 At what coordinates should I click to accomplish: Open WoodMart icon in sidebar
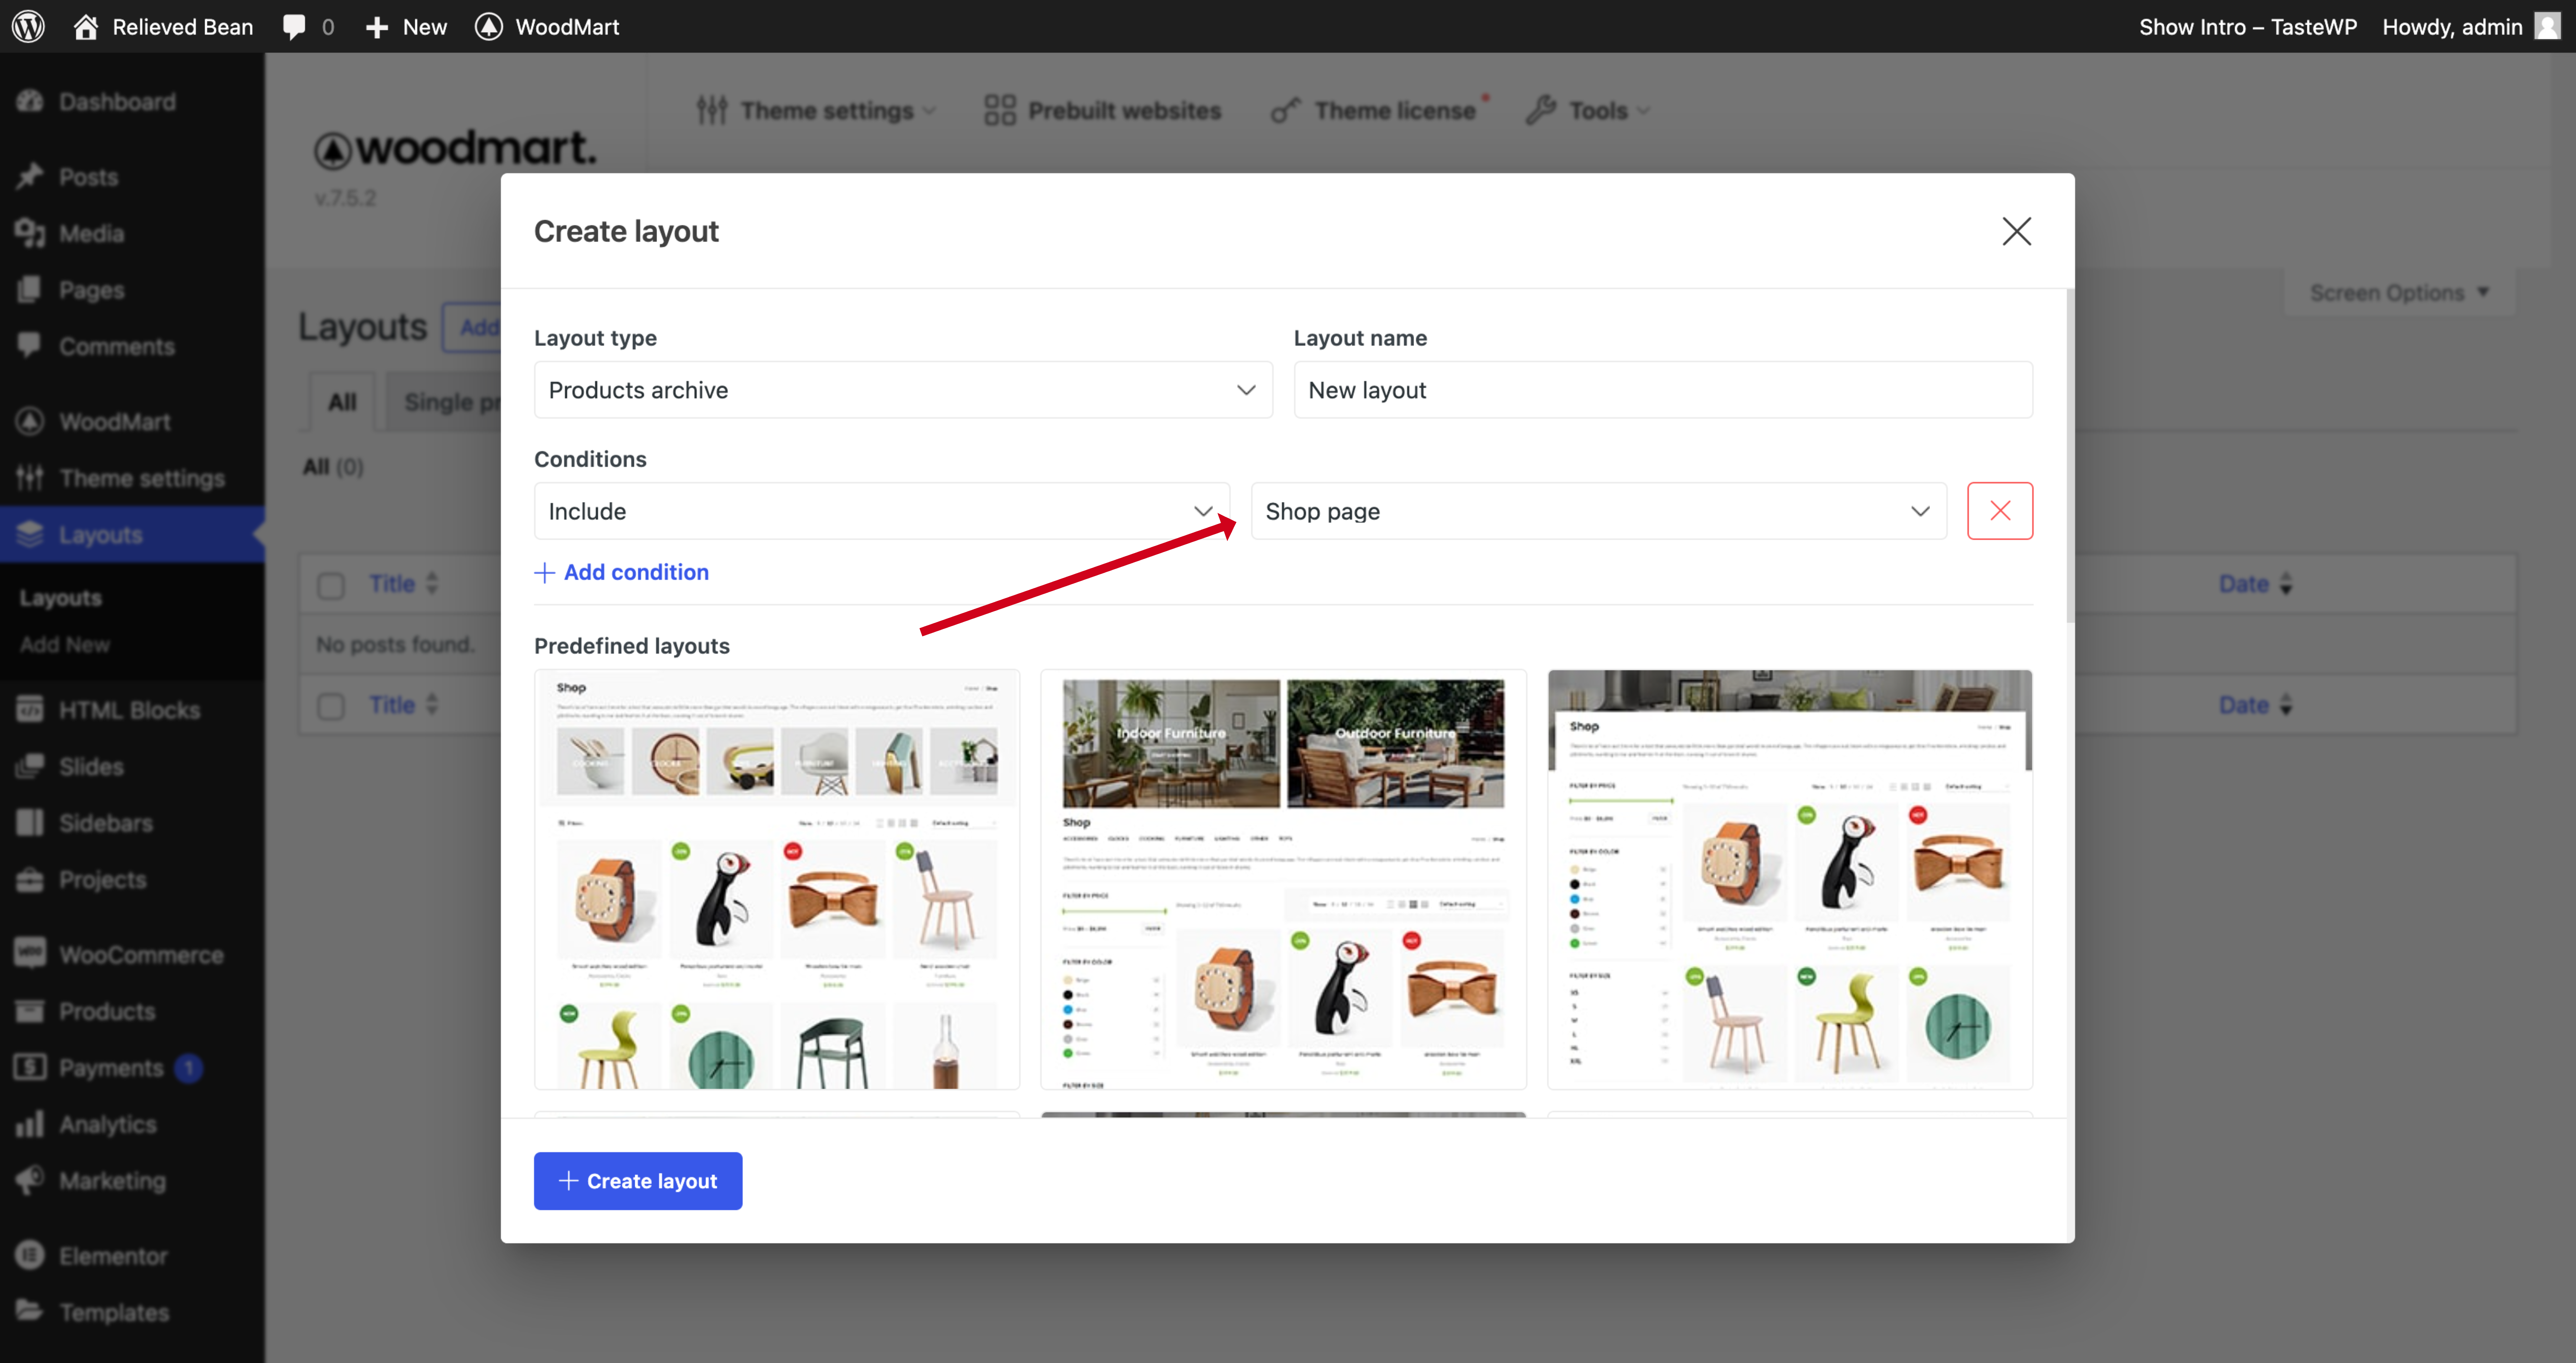tap(30, 421)
